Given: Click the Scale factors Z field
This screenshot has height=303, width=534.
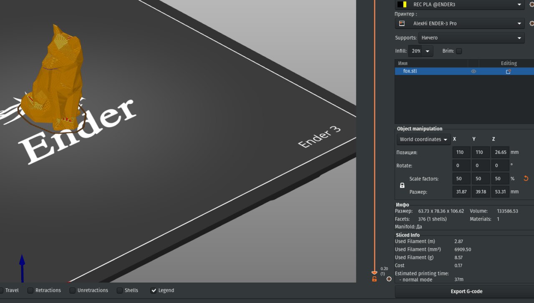Looking at the screenshot, I should 500,178.
